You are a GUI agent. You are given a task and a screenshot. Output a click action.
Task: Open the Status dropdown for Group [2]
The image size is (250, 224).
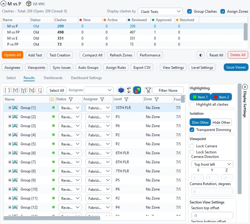point(70,117)
